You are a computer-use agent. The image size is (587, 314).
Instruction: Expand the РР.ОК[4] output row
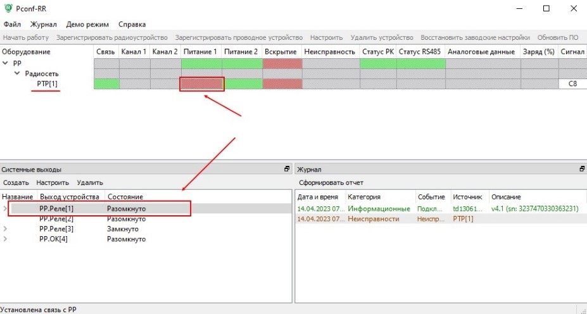(6, 239)
